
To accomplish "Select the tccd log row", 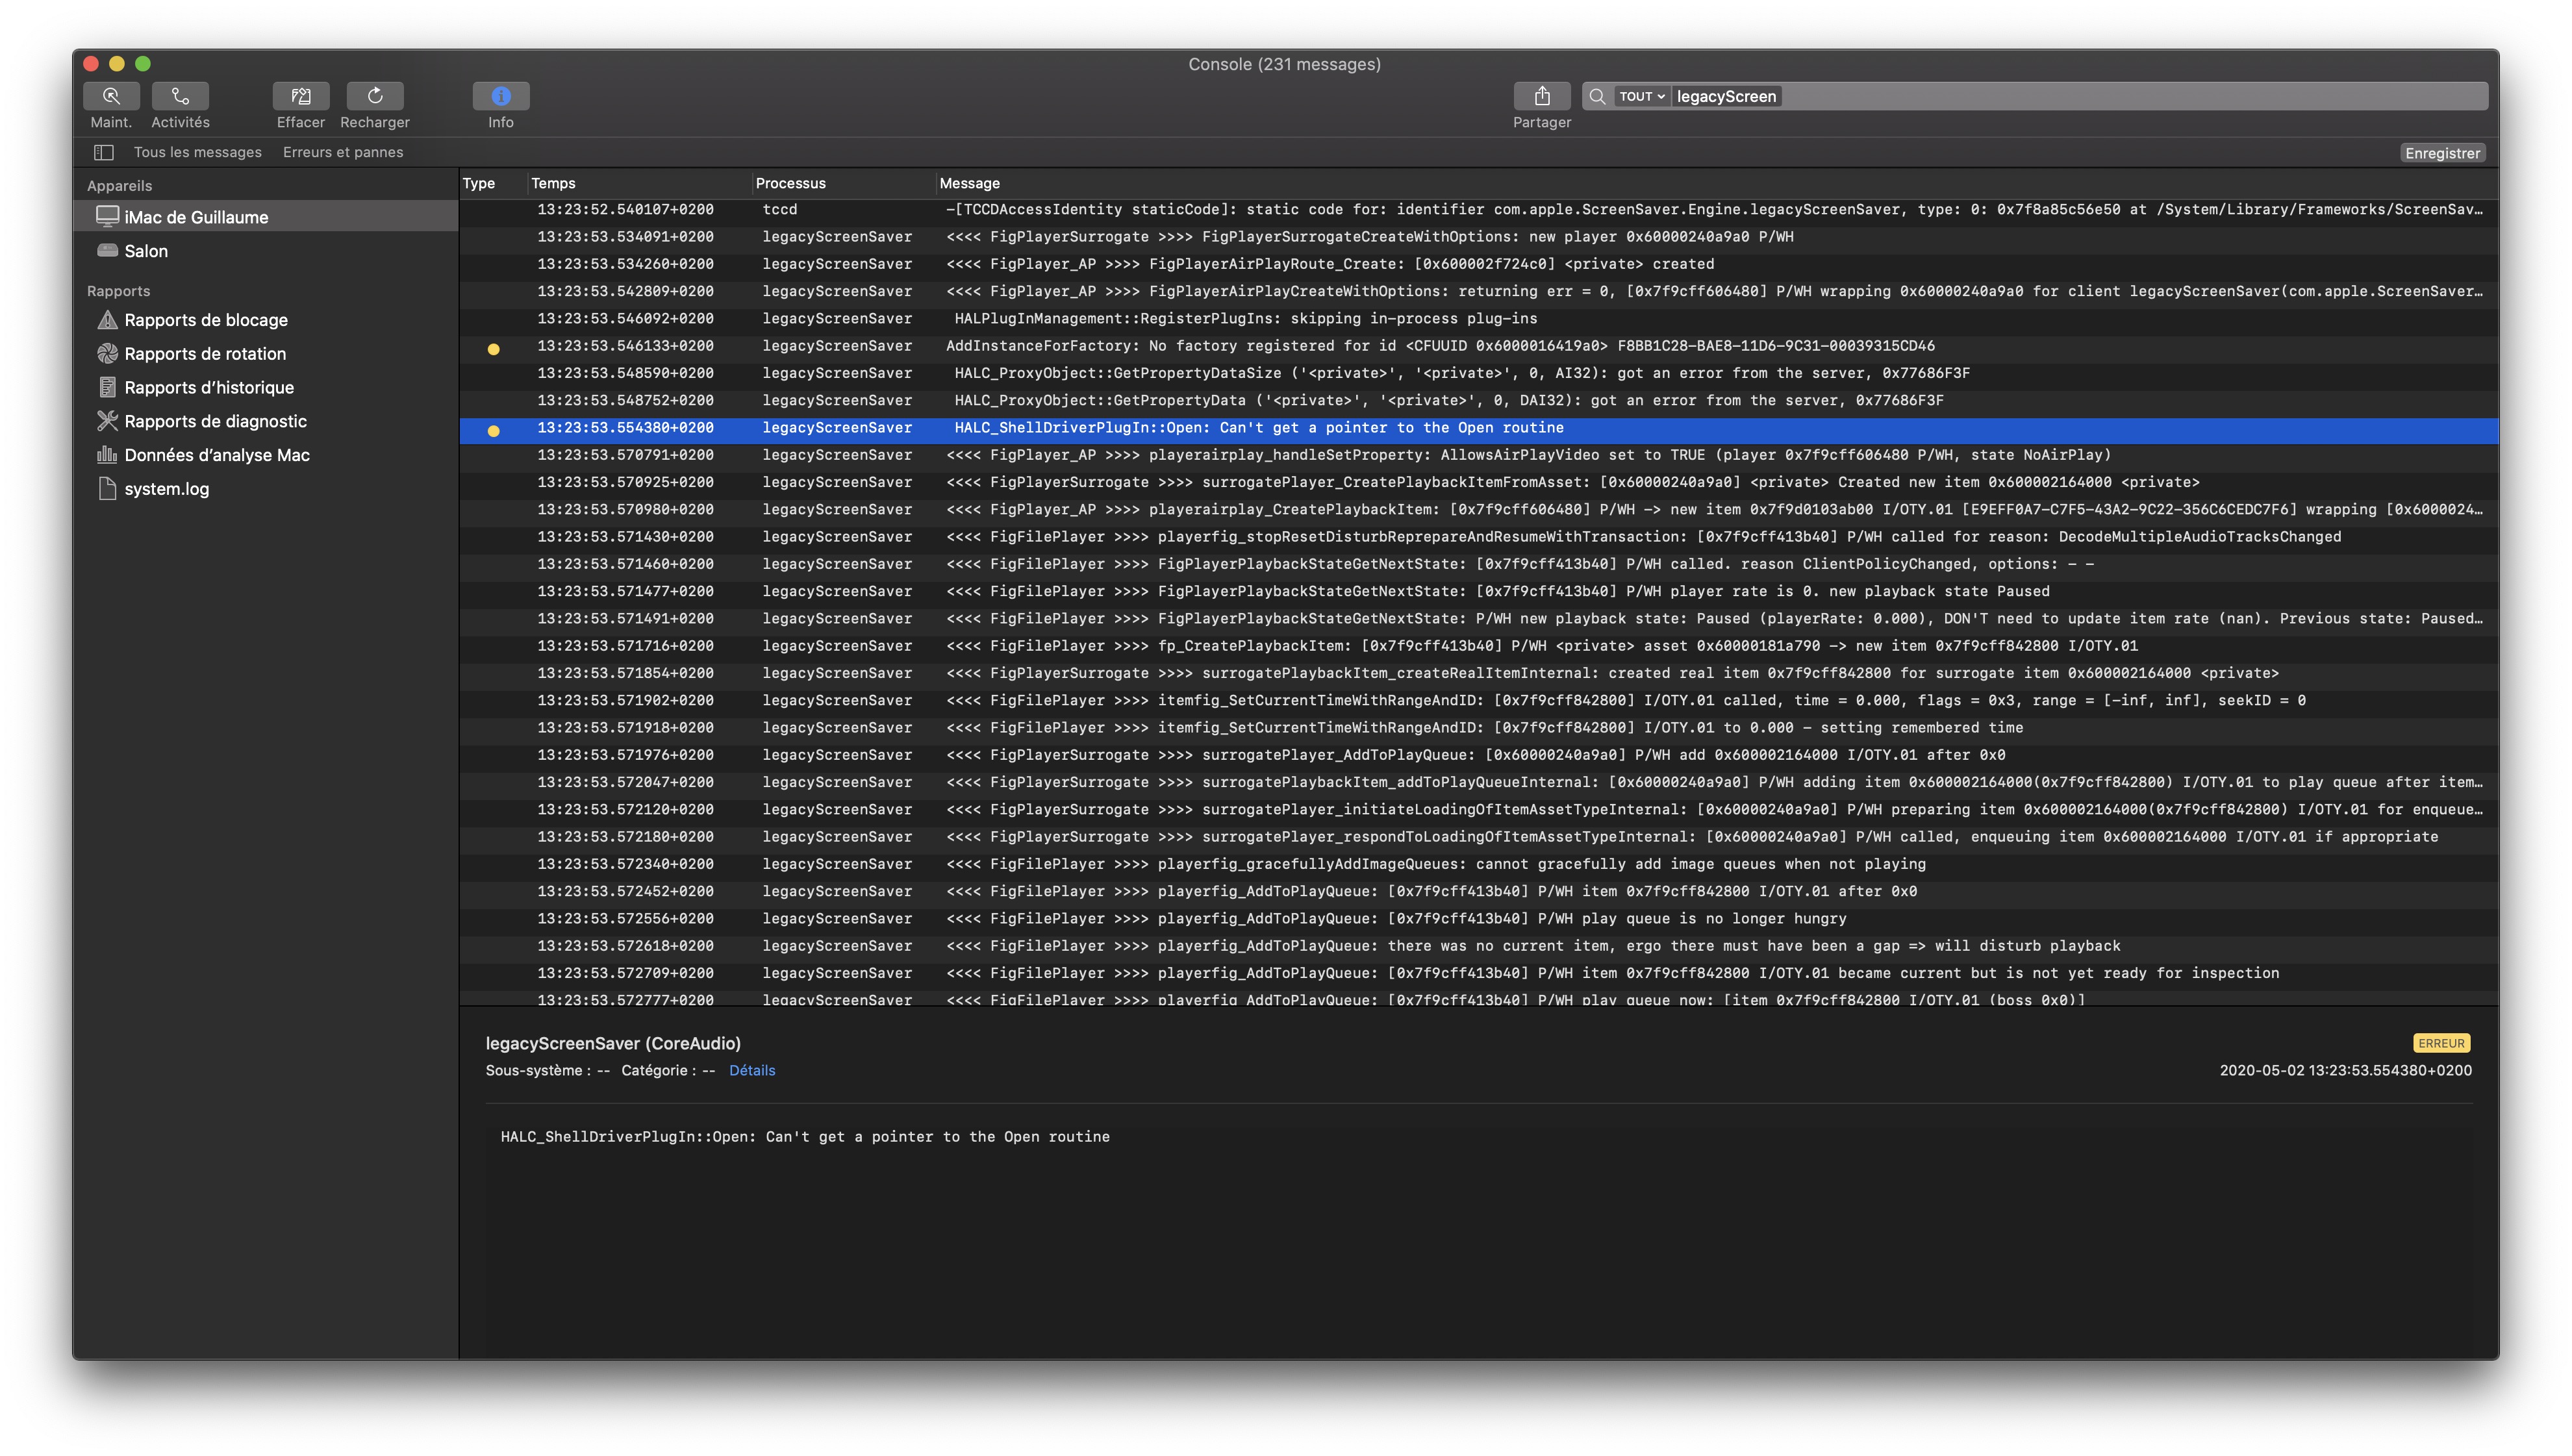I will coord(1478,210).
